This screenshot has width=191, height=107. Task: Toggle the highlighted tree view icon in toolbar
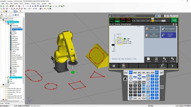click(x=15, y=11)
